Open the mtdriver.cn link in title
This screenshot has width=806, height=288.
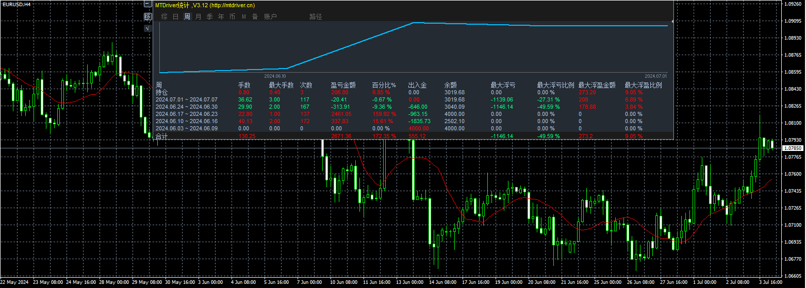233,5
